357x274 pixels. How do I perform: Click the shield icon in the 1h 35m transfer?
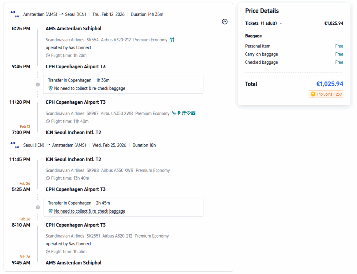point(50,88)
